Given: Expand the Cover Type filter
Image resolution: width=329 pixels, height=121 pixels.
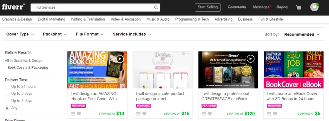Looking at the screenshot, I should click(x=20, y=34).
